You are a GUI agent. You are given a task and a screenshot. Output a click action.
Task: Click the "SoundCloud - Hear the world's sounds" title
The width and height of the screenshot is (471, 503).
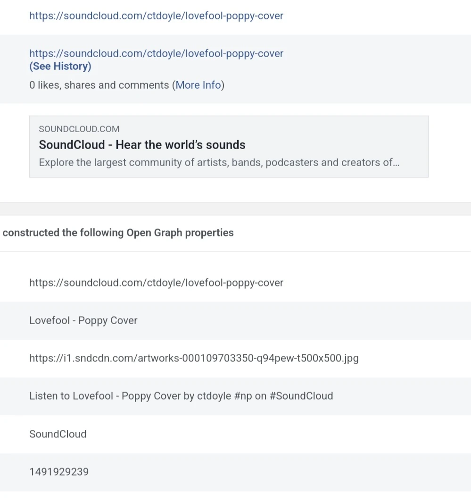(x=142, y=145)
